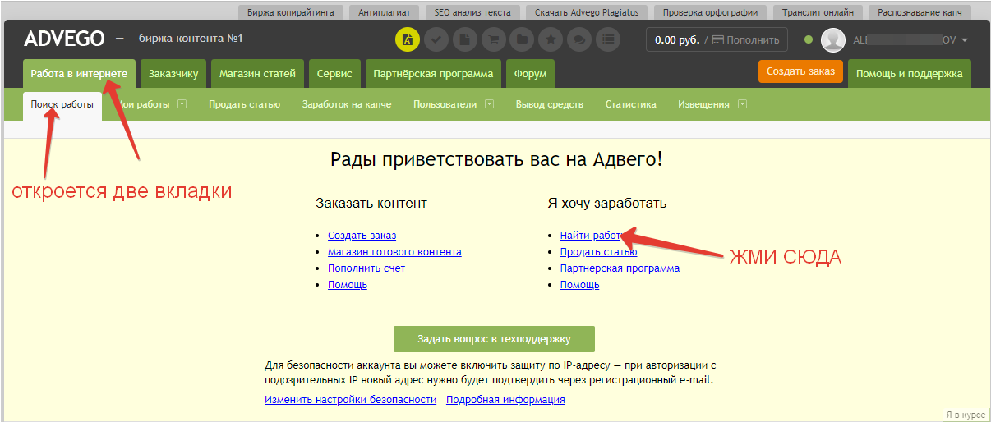991x422 pixels.
Task: Expand the Мои работы dropdown arrow
Action: [x=182, y=104]
